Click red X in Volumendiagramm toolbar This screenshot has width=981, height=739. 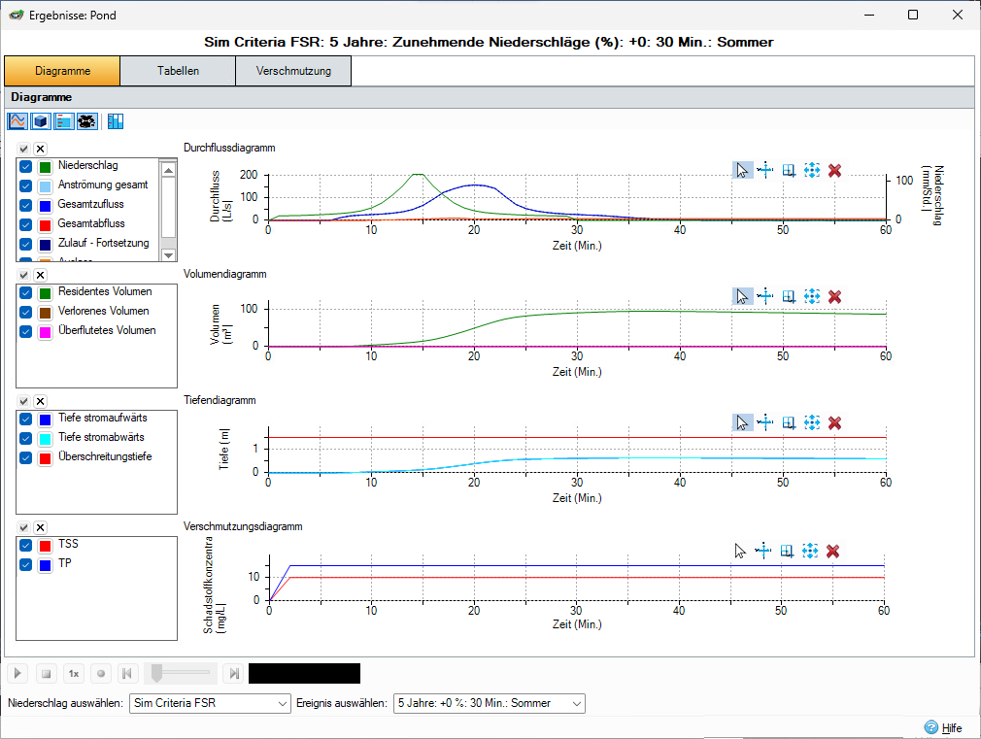[834, 296]
